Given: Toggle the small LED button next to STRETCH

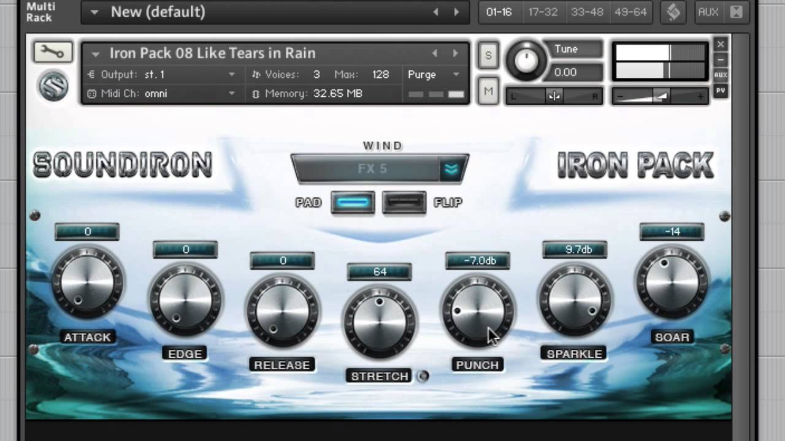Looking at the screenshot, I should [x=423, y=376].
